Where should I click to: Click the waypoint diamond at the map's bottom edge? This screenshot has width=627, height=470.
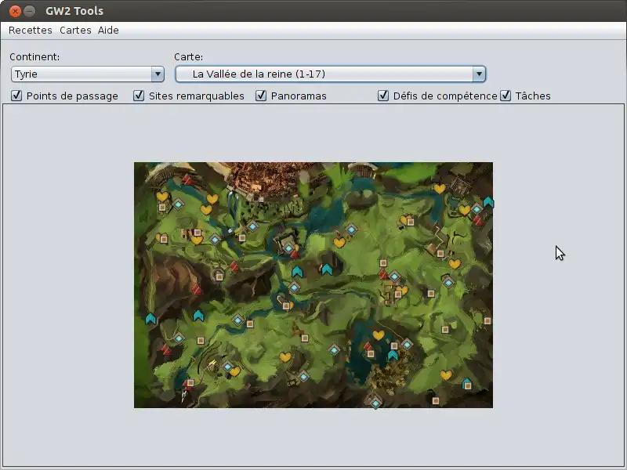coord(375,403)
